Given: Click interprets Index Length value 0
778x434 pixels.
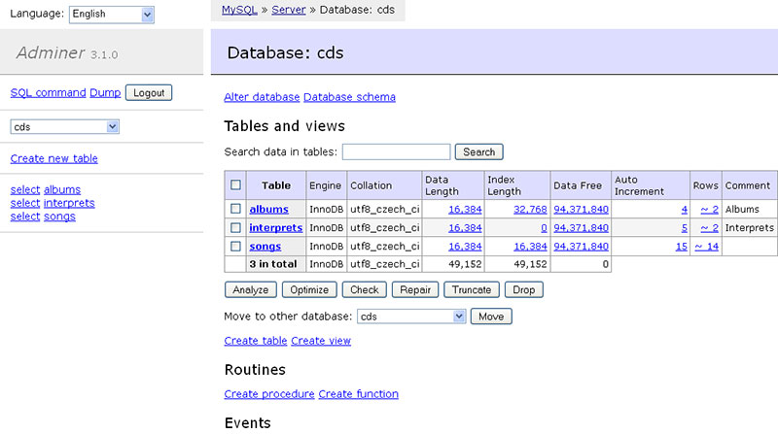Looking at the screenshot, I should click(544, 228).
